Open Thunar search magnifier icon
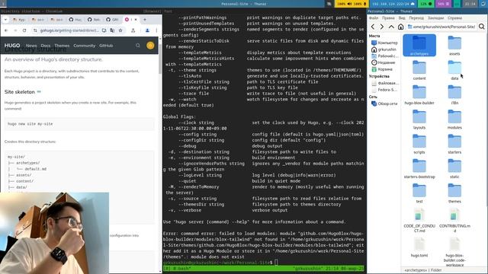This screenshot has width=488, height=274. pos(481,27)
